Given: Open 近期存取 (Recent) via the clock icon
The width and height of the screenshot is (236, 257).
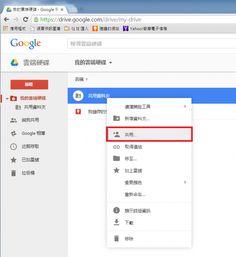Looking at the screenshot, I should click(14, 146).
